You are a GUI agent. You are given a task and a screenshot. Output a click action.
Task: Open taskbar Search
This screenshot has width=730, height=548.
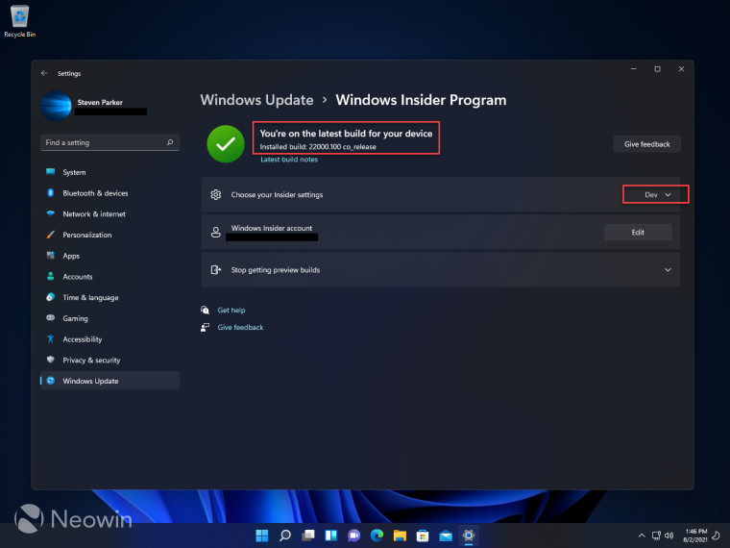(285, 536)
